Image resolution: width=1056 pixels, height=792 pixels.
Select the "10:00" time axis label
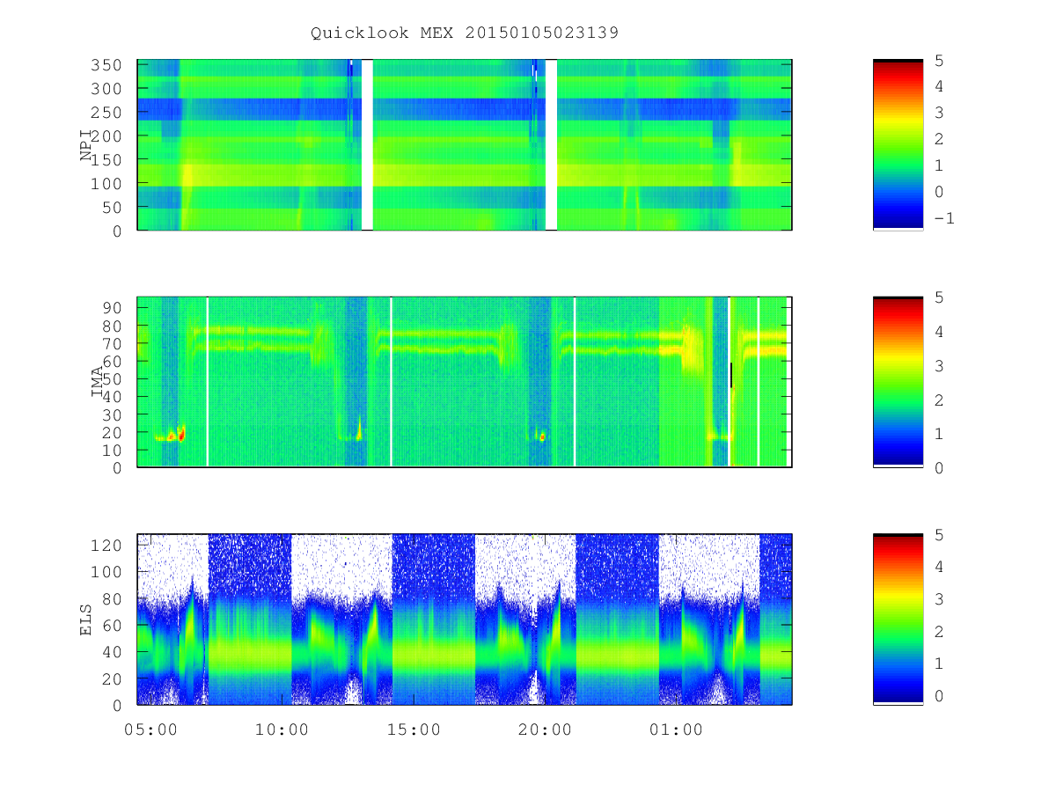282,730
